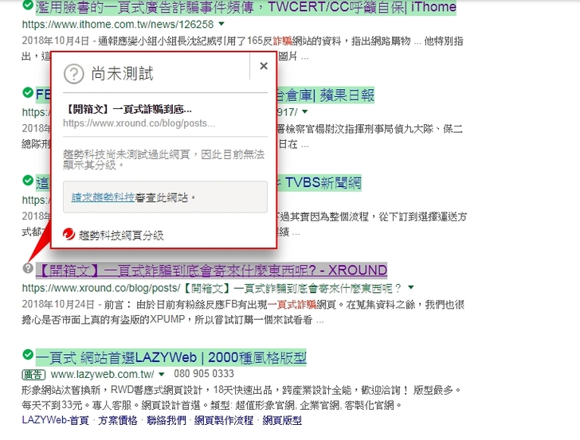This screenshot has height=440, width=580.
Task: Click the snippet date 2018年10月24日
Action: pos(58,304)
